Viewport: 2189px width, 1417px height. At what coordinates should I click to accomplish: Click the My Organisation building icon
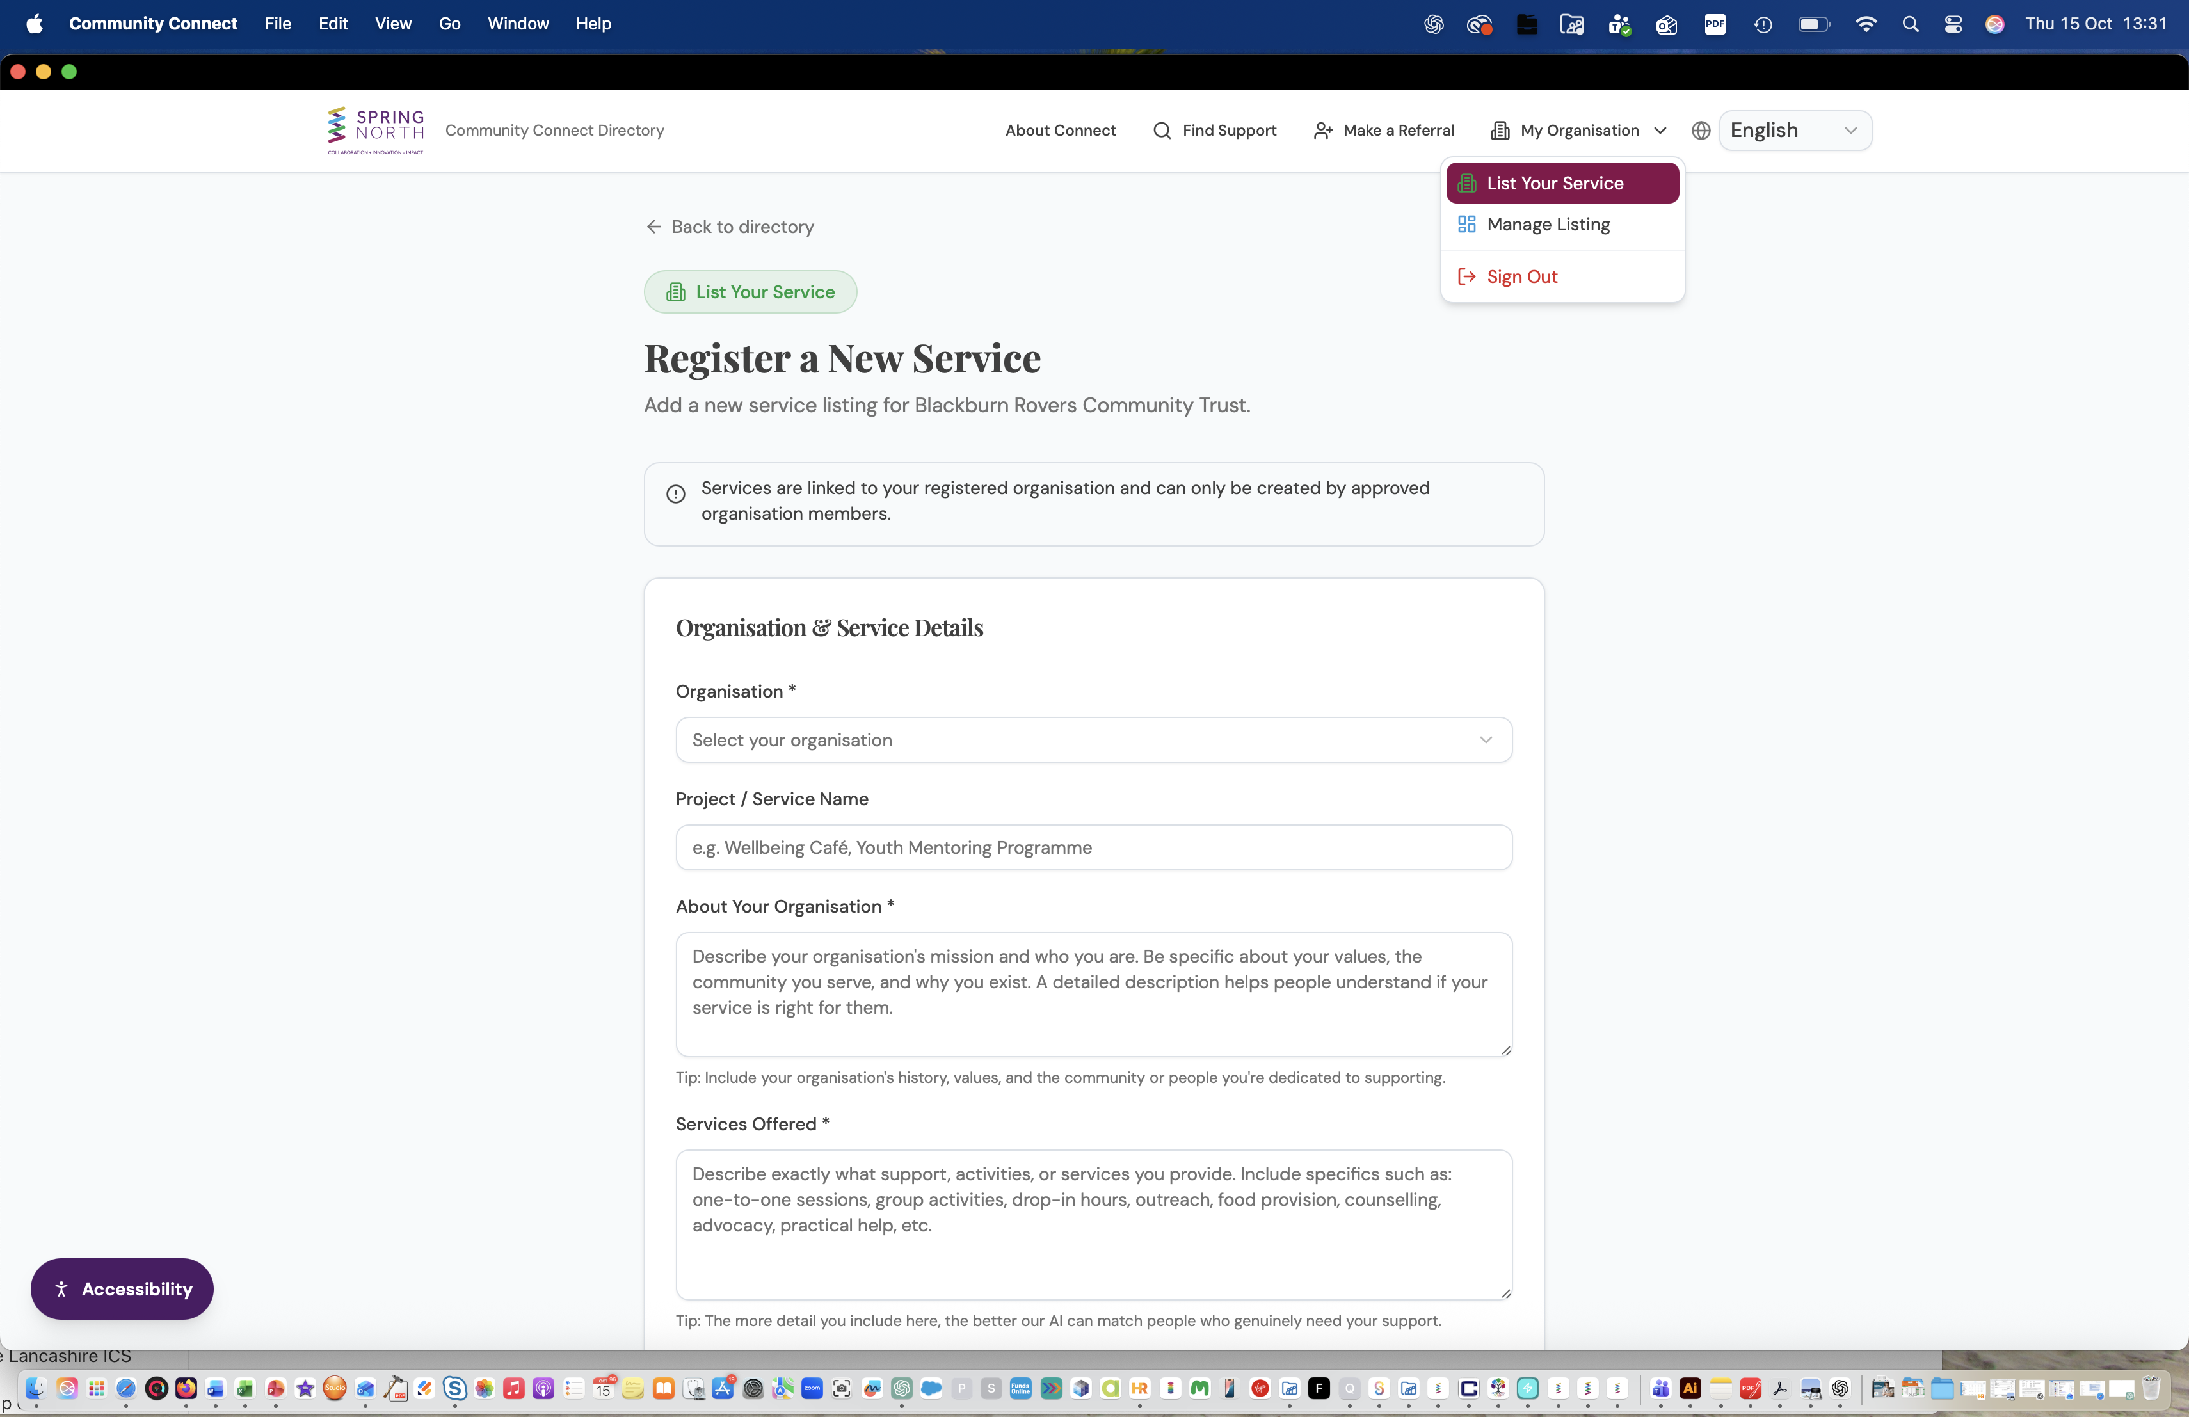click(1499, 131)
